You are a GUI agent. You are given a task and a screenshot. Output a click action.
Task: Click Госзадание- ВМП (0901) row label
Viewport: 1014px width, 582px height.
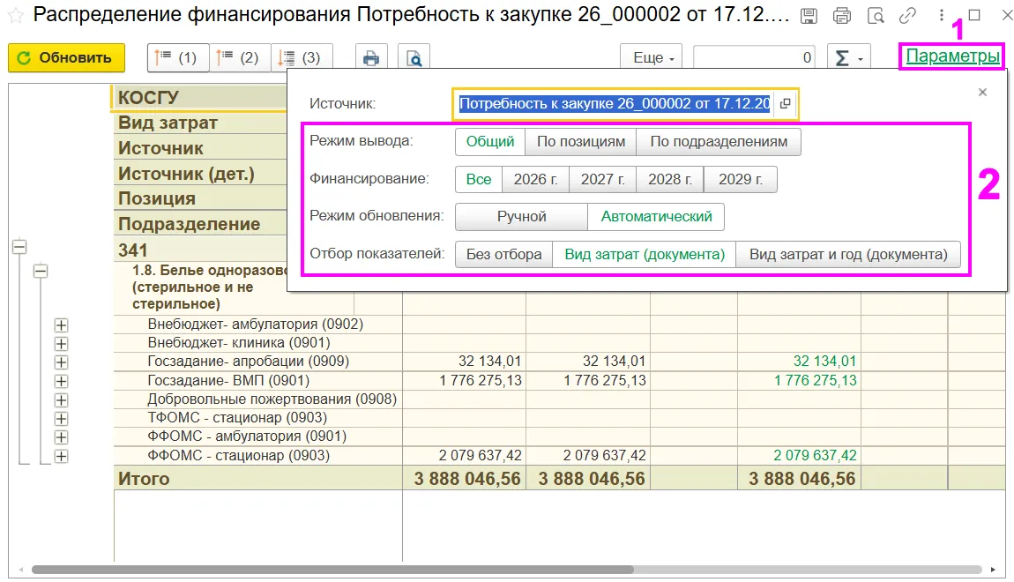point(228,381)
